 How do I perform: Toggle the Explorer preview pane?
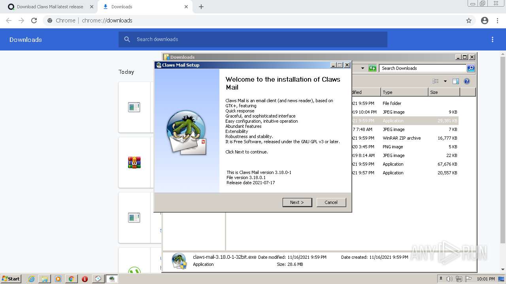point(456,81)
